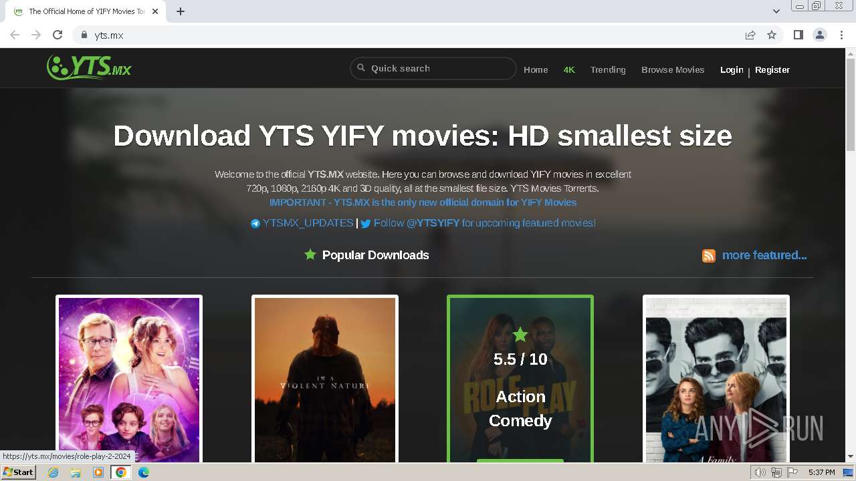Image resolution: width=856 pixels, height=481 pixels.
Task: Click the volume tray icon
Action: 760,472
